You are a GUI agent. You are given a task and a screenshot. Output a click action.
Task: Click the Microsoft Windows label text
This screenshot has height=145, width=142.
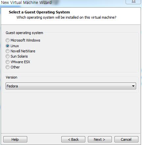pyautogui.click(x=25, y=40)
